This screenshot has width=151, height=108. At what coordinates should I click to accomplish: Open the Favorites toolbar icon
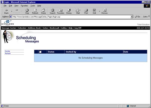[x=61, y=11]
